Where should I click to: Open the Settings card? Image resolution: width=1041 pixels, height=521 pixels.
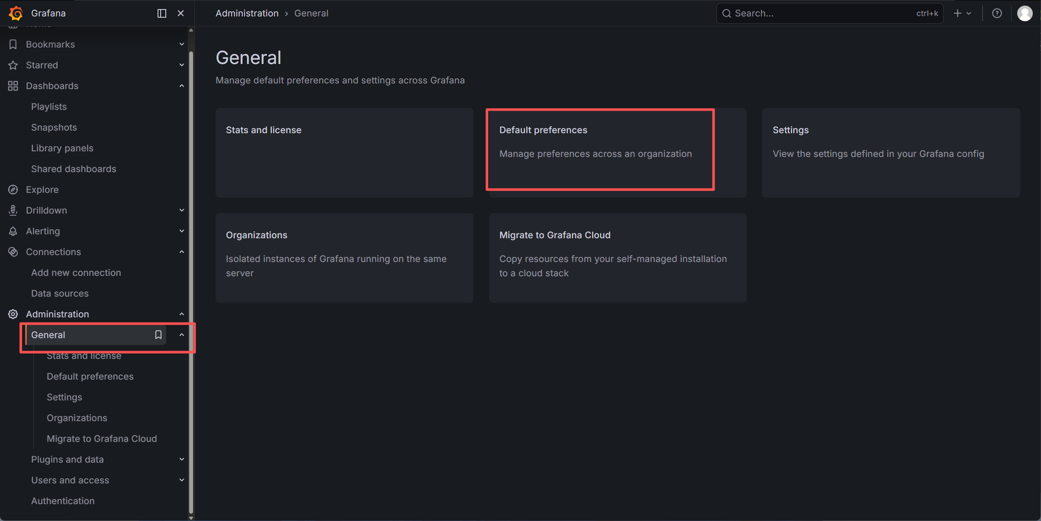tap(891, 153)
